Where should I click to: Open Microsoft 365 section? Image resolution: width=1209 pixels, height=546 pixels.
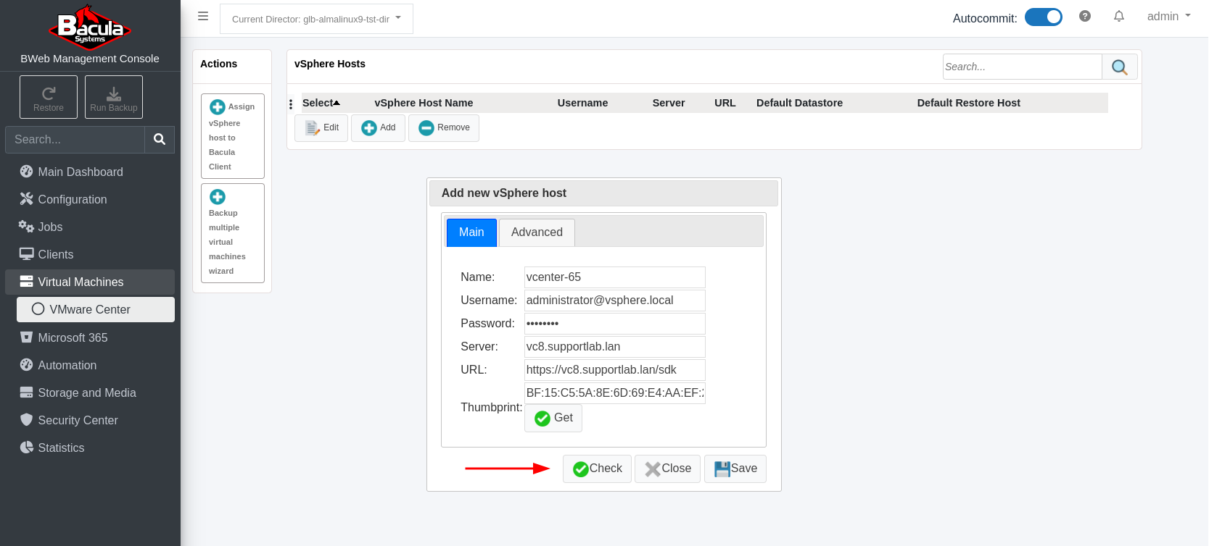tap(90, 337)
